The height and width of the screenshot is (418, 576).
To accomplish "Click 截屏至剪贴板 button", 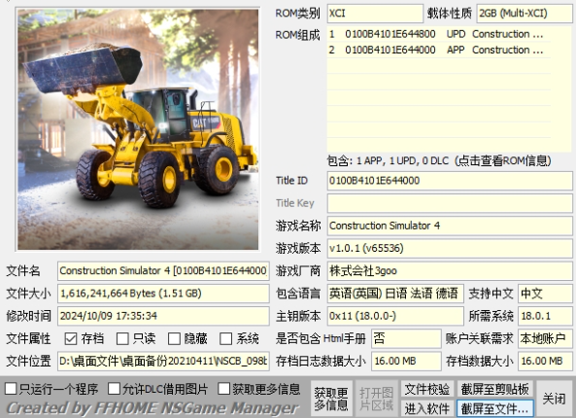I will pyautogui.click(x=494, y=389).
